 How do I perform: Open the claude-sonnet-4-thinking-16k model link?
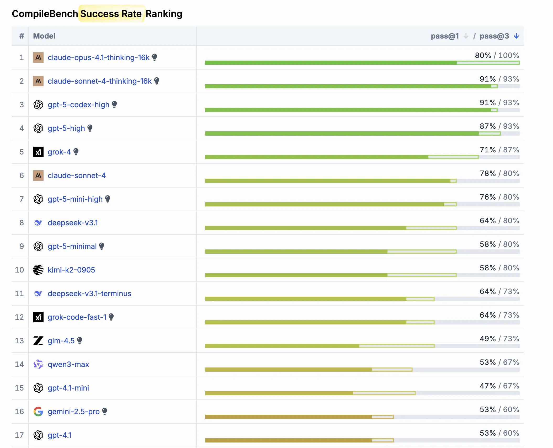[100, 81]
